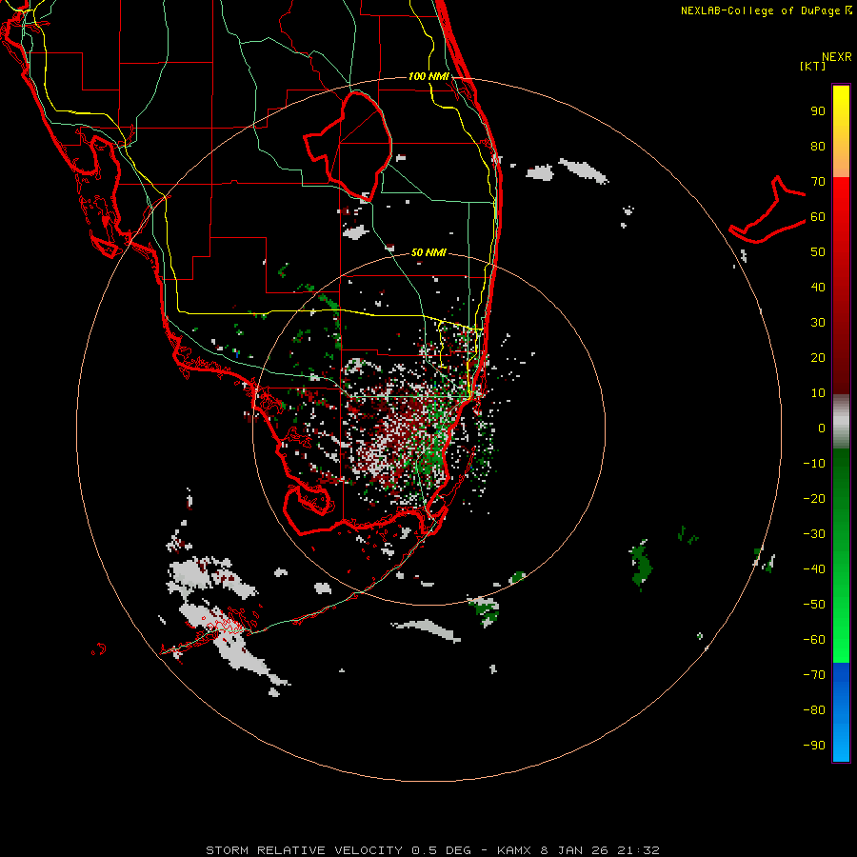
Task: Click the 90 value on the velocity scale
Action: coord(818,111)
